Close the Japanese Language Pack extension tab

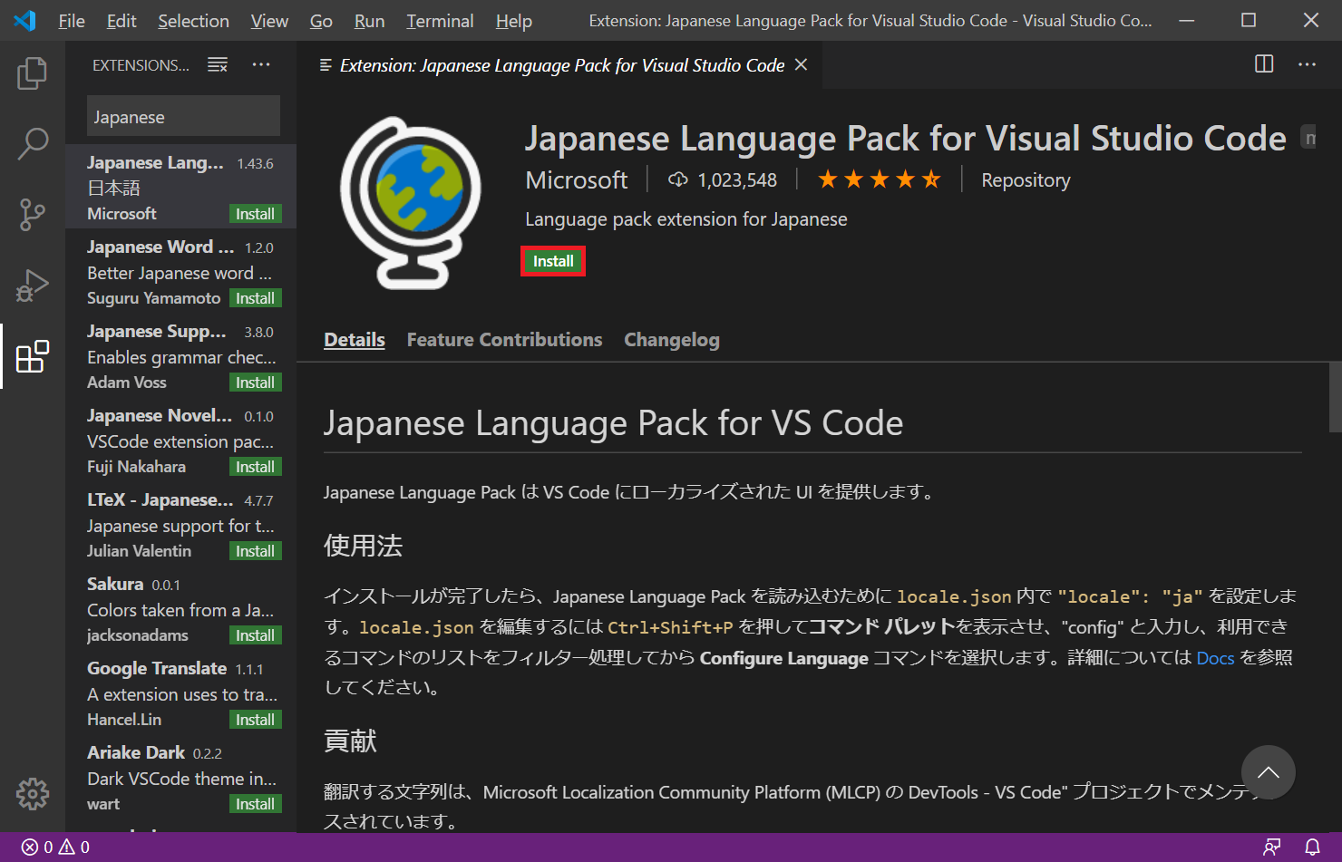tap(801, 64)
